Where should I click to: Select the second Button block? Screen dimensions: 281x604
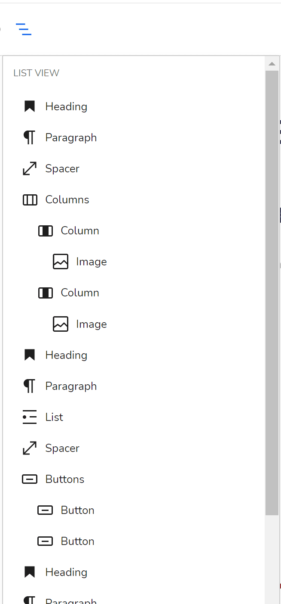click(77, 541)
